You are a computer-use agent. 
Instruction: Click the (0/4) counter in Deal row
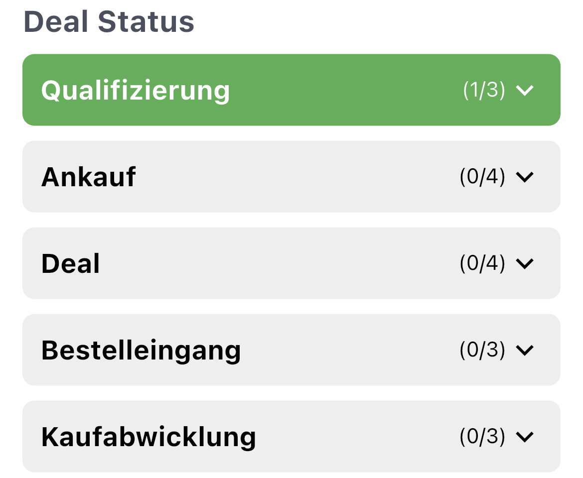tap(482, 263)
